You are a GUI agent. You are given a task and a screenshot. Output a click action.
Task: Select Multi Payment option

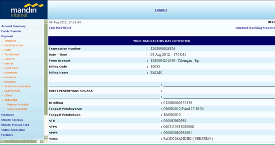(12, 91)
